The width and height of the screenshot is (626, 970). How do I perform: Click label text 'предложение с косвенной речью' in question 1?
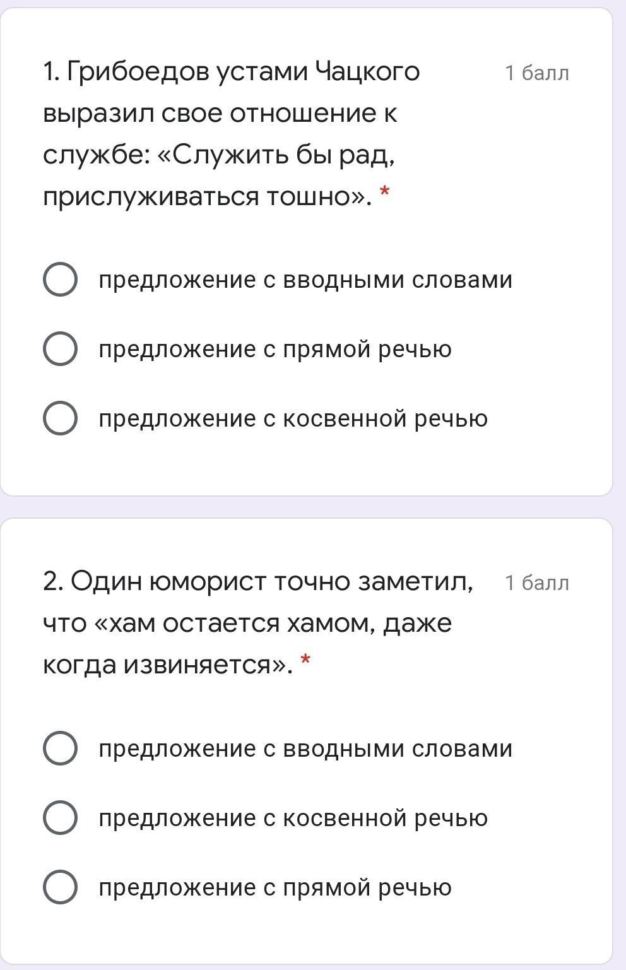pos(293,418)
